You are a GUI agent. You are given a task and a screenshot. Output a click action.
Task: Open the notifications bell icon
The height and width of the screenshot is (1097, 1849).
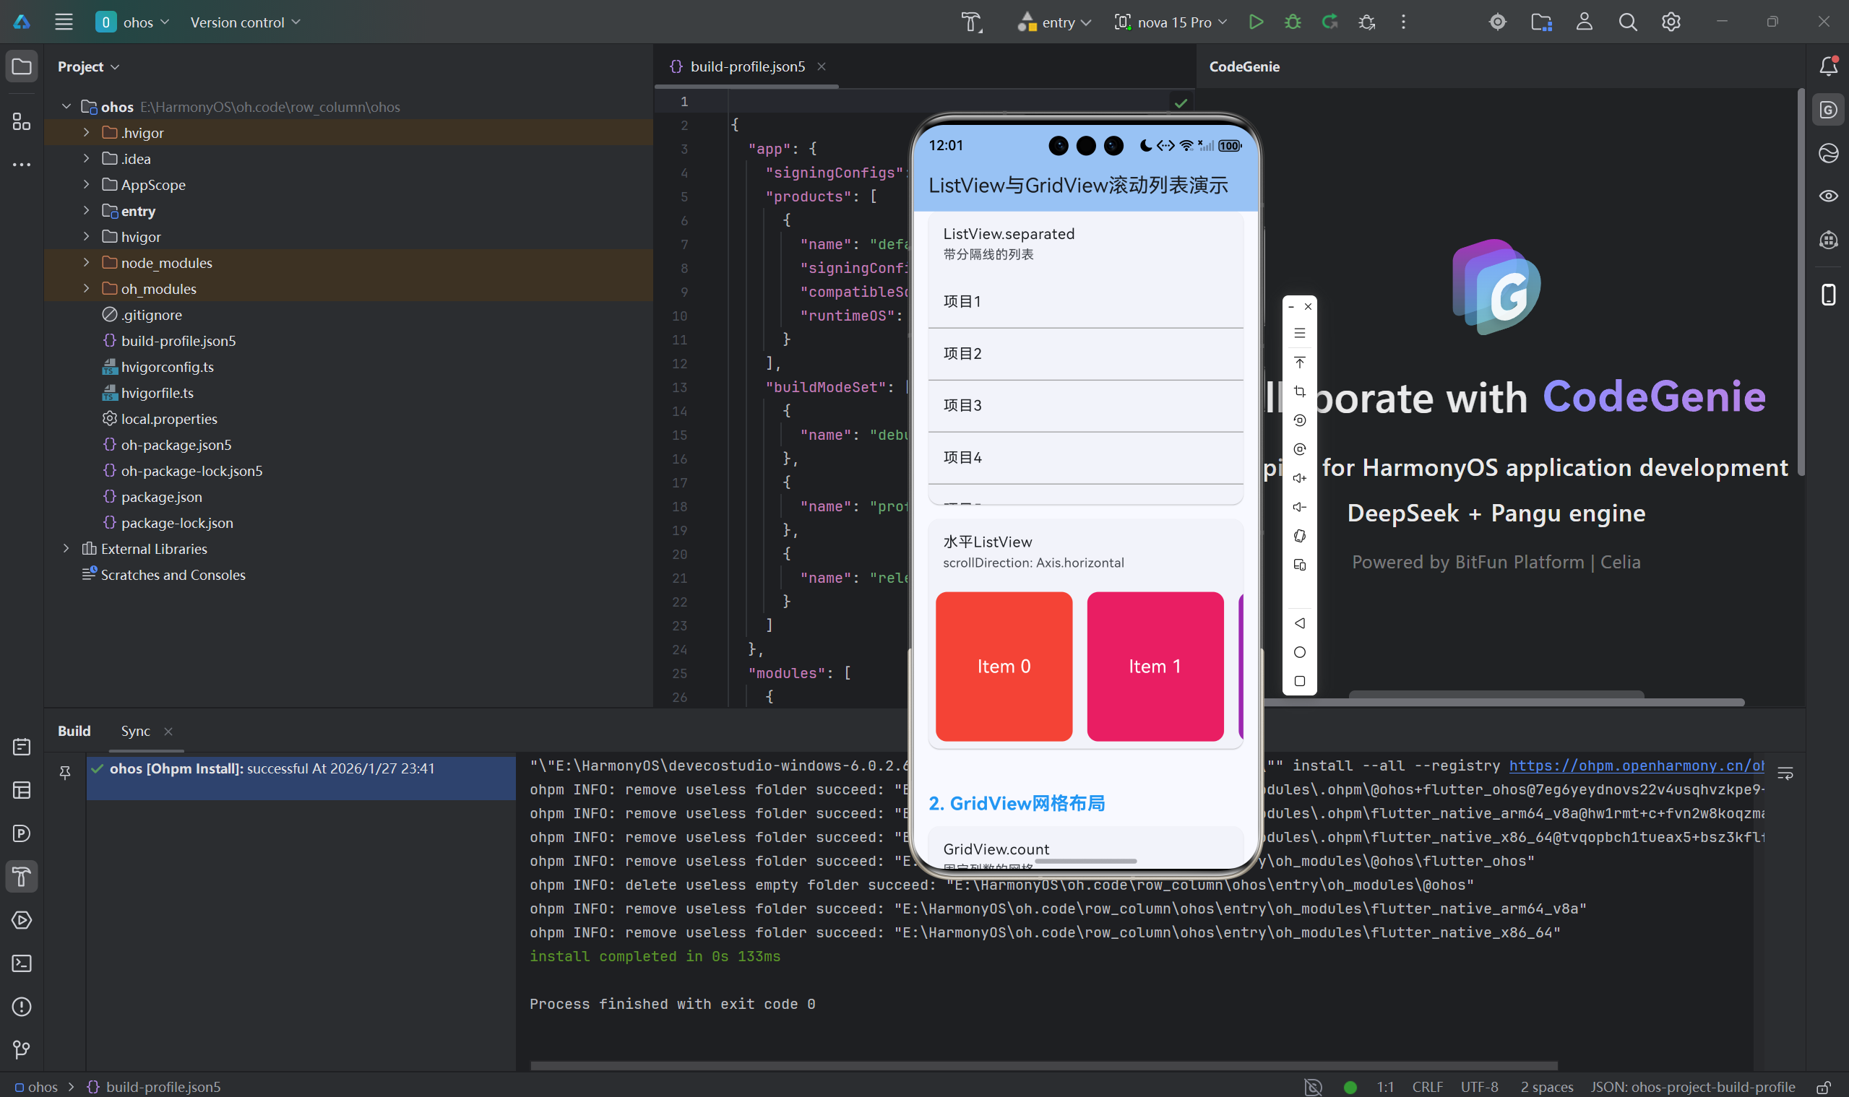click(1828, 66)
